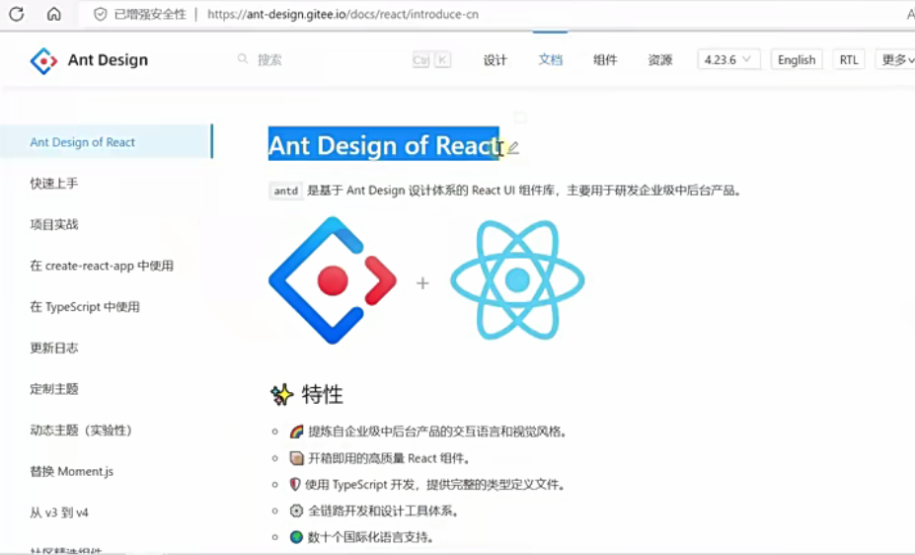Click the React atom logo image
This screenshot has height=555, width=915.
pos(517,280)
